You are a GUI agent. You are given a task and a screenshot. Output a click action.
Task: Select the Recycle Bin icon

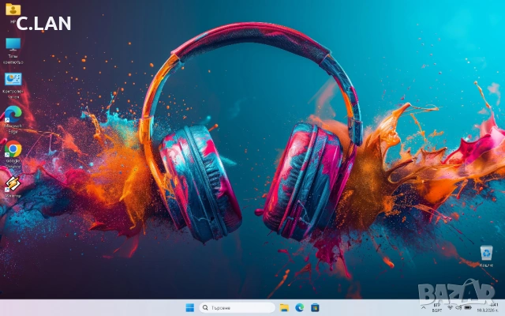pos(486,253)
